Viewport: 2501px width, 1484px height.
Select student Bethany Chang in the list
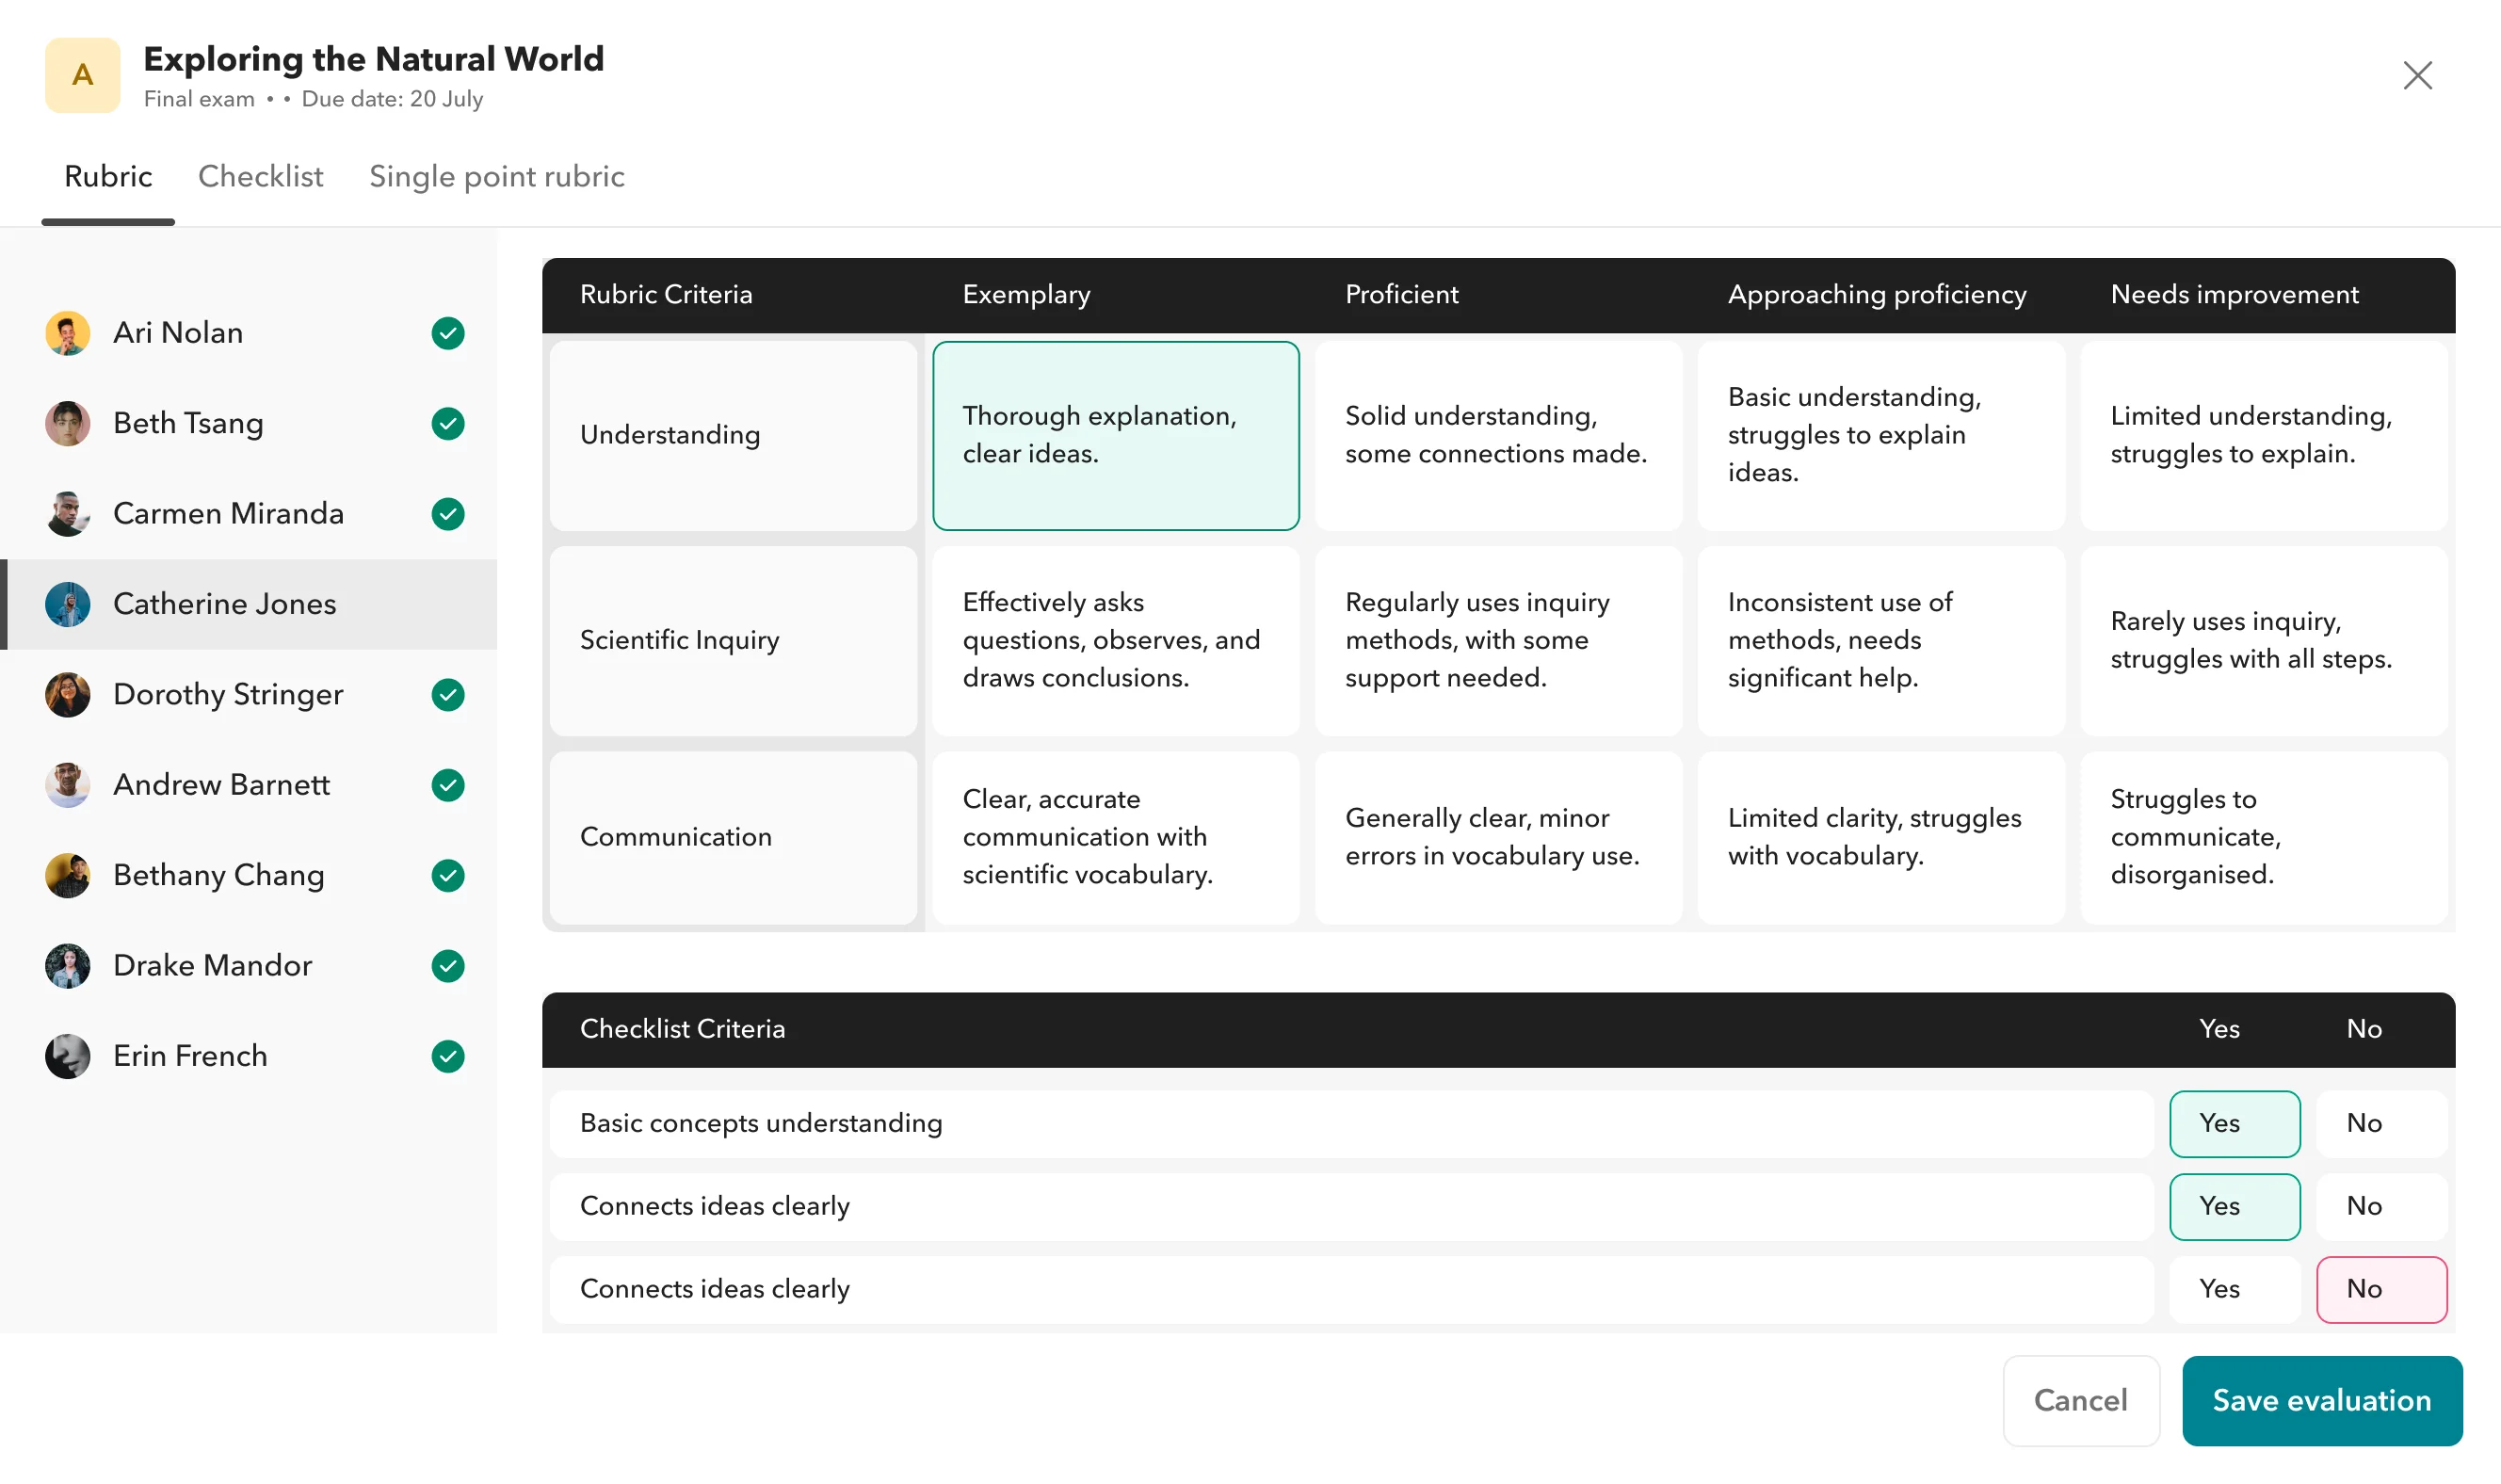coord(250,875)
